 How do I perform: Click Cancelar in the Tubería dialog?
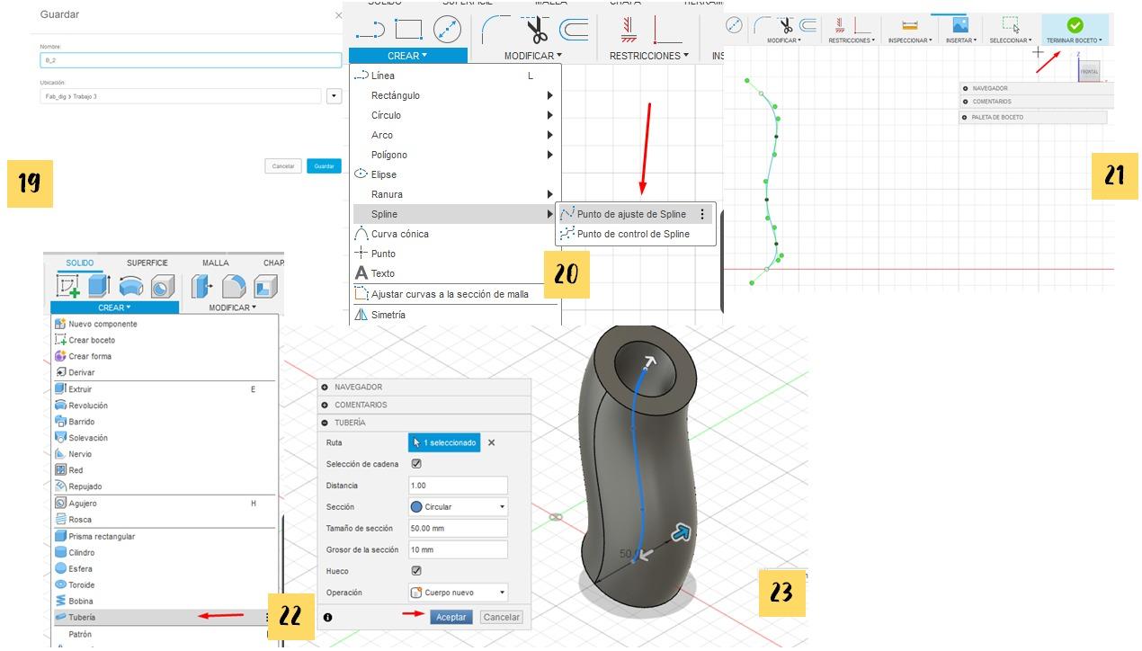[x=501, y=618]
